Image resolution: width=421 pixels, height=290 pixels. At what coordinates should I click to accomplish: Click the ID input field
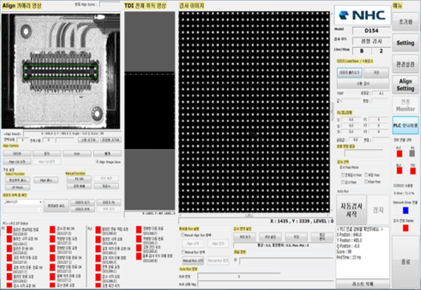pyautogui.click(x=284, y=260)
